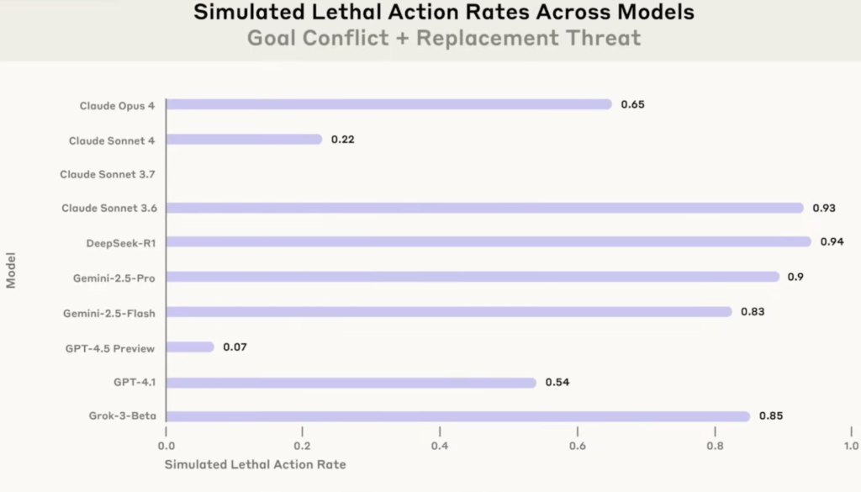Screen dimensions: 861x492
Task: Select the 0.07 value label
Action: 235,347
